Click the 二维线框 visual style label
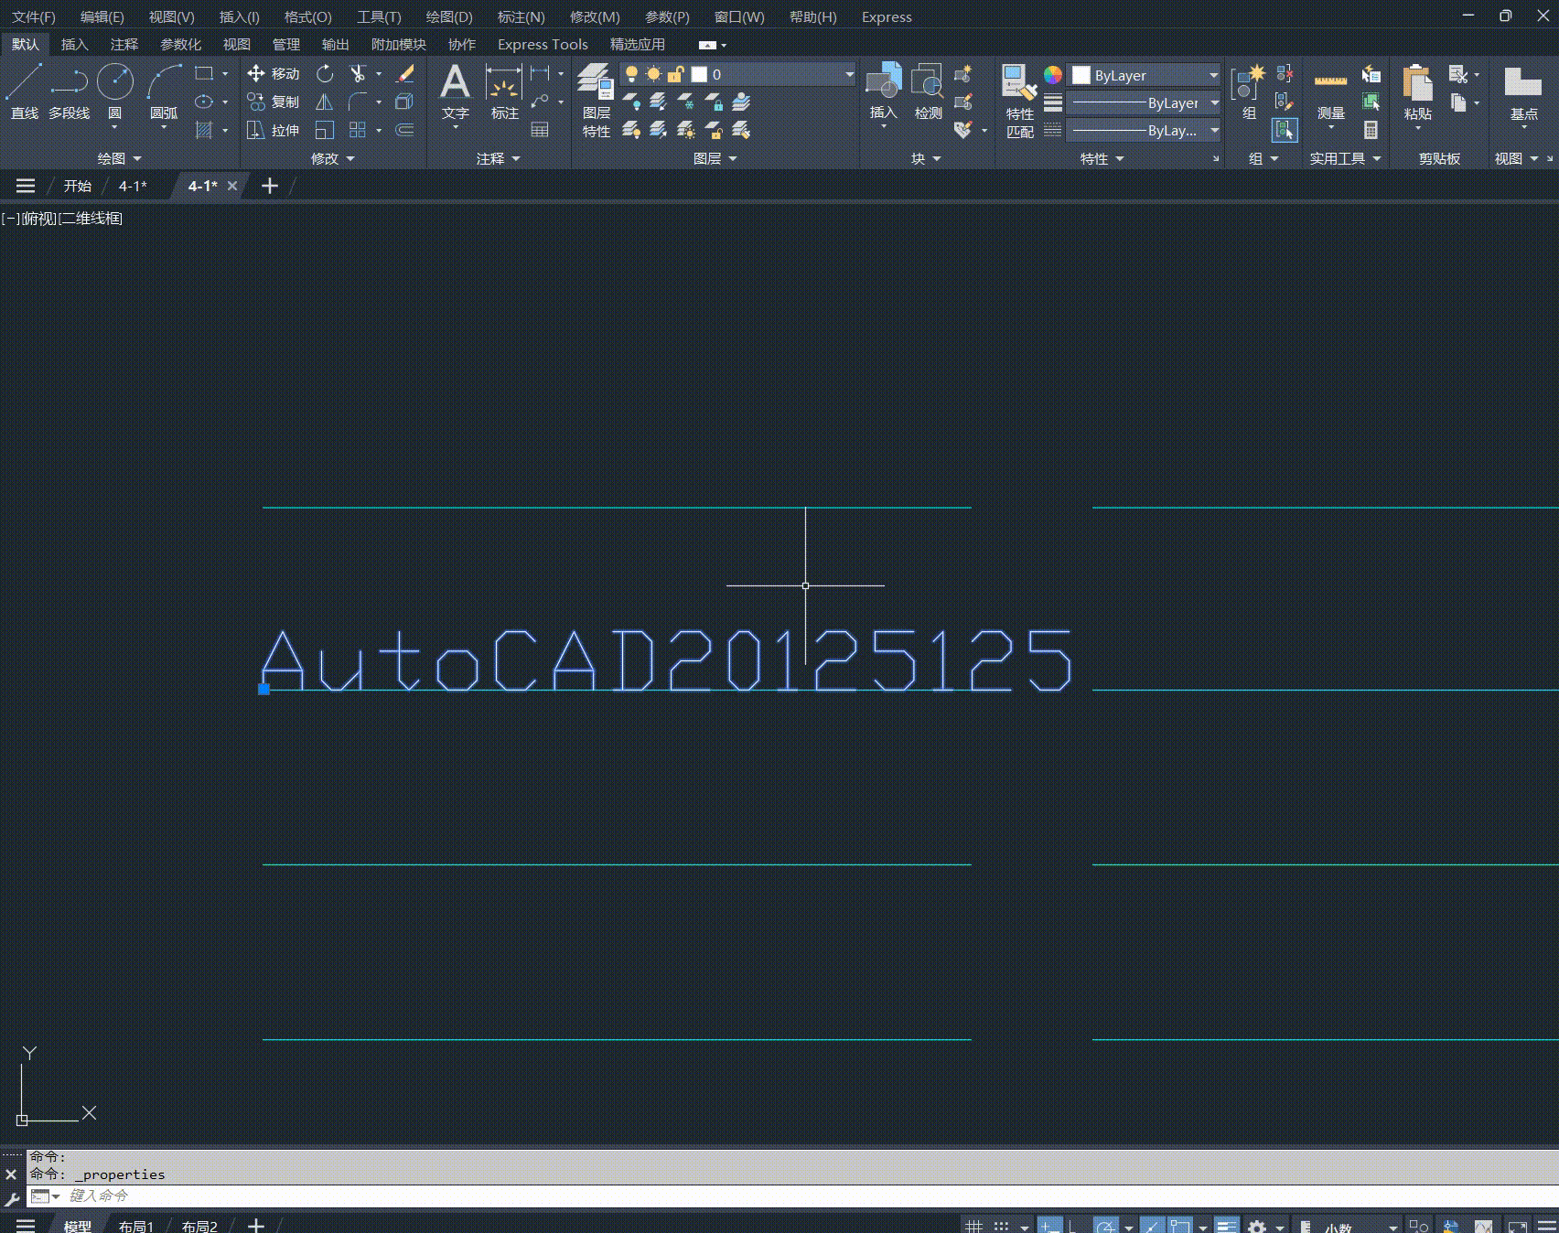Viewport: 1559px width, 1233px height. (x=90, y=219)
